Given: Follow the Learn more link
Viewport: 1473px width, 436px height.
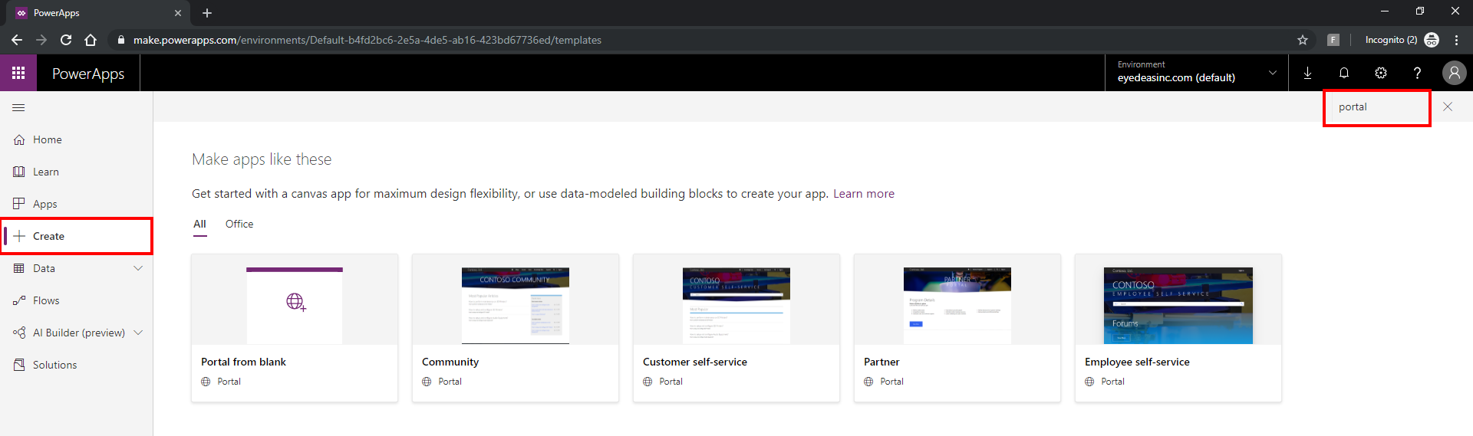Looking at the screenshot, I should (864, 193).
